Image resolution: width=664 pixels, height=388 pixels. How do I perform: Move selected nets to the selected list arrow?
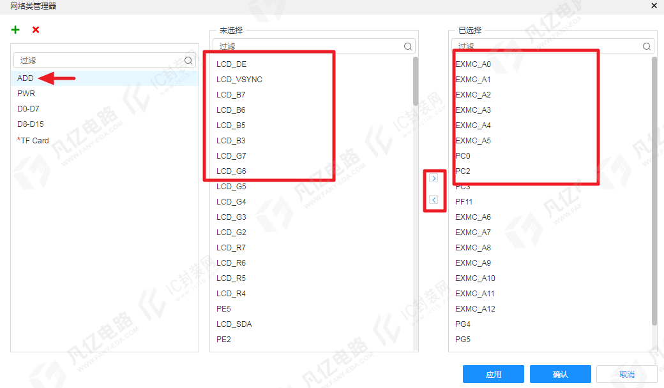434,178
